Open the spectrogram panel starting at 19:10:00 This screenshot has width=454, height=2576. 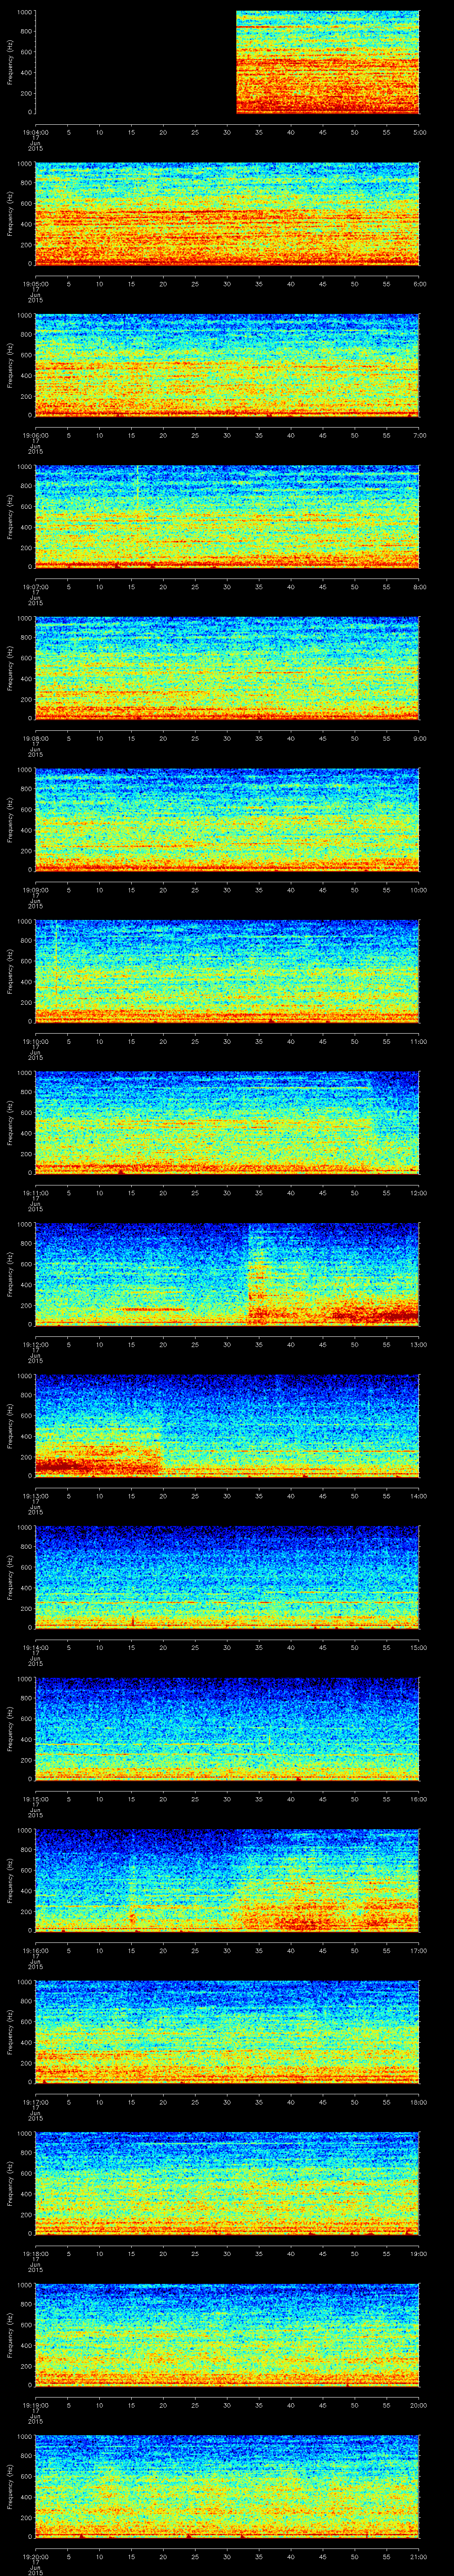[227, 971]
